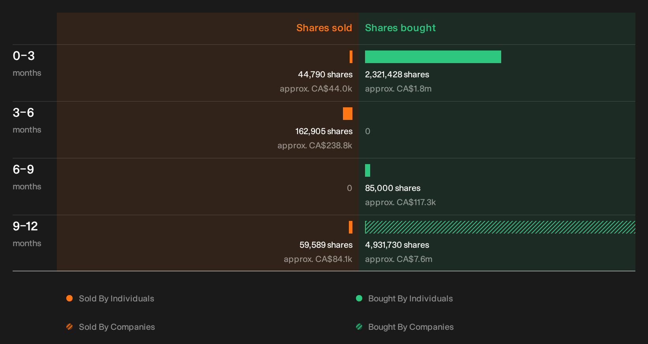Click the Shares bought column header
Image resolution: width=648 pixels, height=344 pixels.
tap(400, 28)
